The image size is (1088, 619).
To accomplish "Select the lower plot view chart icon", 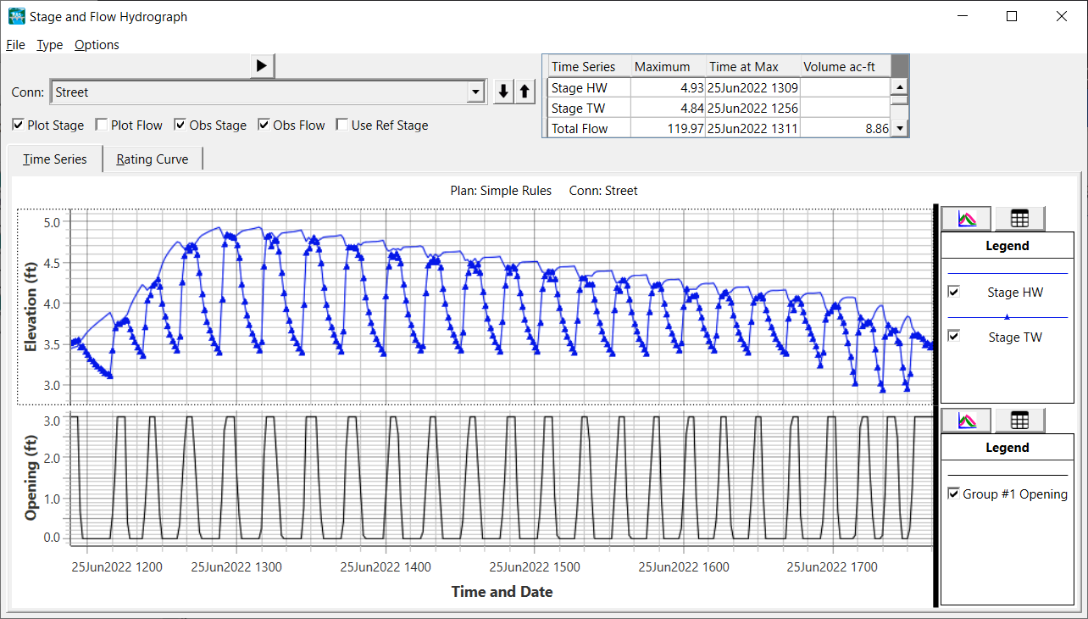I will [x=967, y=420].
